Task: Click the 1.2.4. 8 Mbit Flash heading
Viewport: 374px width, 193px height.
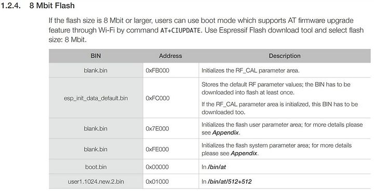Action: 38,6
